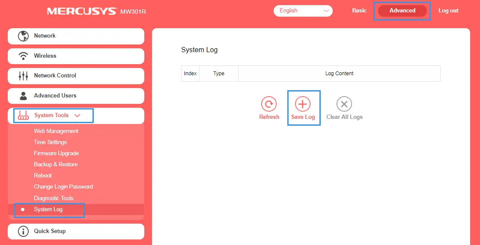Click the Network globe icon
This screenshot has height=245, width=480.
click(x=23, y=36)
